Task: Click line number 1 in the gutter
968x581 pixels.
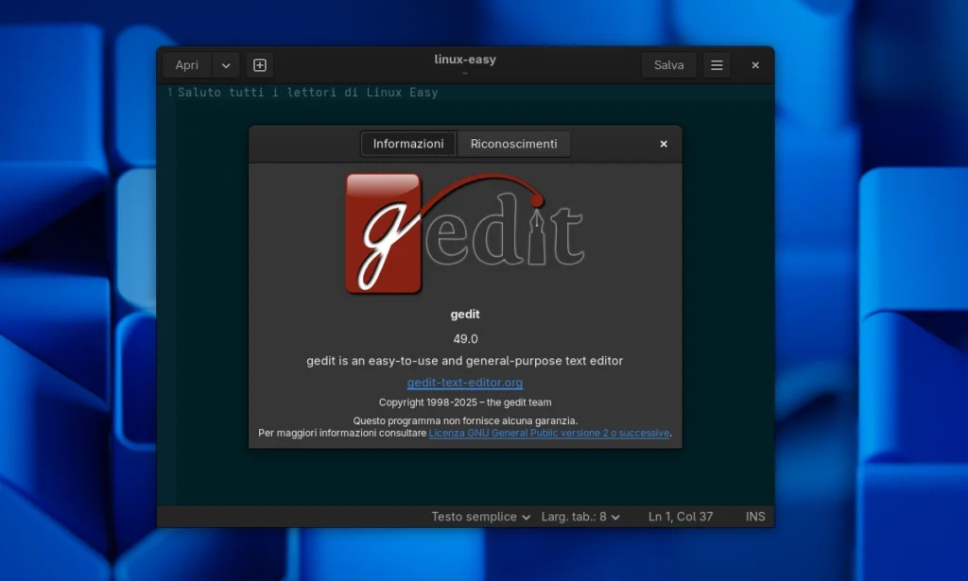Action: (x=169, y=92)
